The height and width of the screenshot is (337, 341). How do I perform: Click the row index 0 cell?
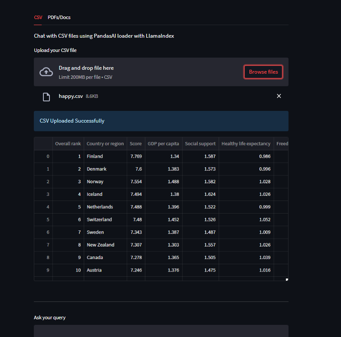click(43, 156)
